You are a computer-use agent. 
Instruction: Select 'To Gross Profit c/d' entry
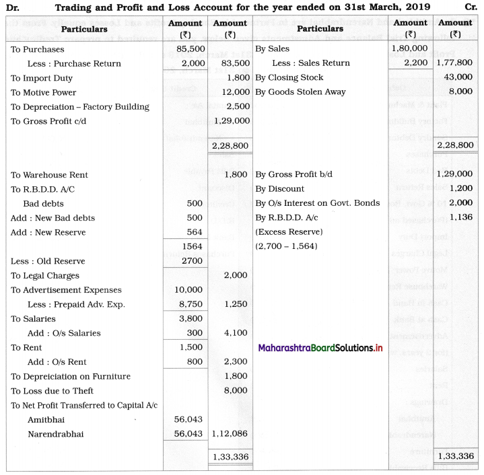[48, 121]
